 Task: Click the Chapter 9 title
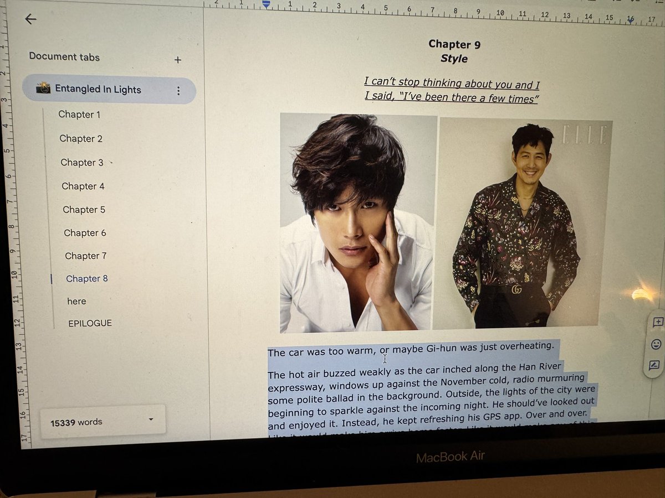tap(454, 45)
